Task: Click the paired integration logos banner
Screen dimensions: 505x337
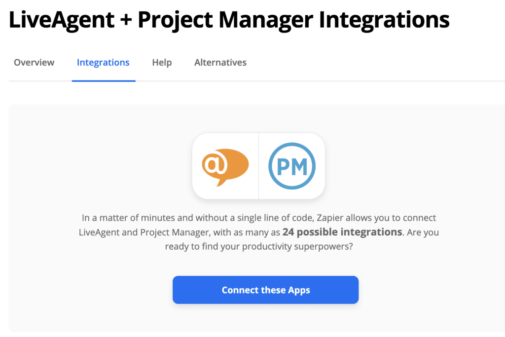Action: point(258,166)
